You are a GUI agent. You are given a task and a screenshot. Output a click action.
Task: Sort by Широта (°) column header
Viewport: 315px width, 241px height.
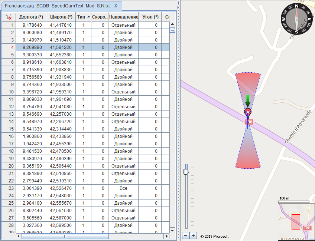[61, 17]
